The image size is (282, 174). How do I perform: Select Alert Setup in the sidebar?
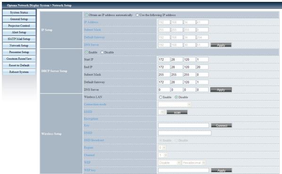click(x=19, y=32)
